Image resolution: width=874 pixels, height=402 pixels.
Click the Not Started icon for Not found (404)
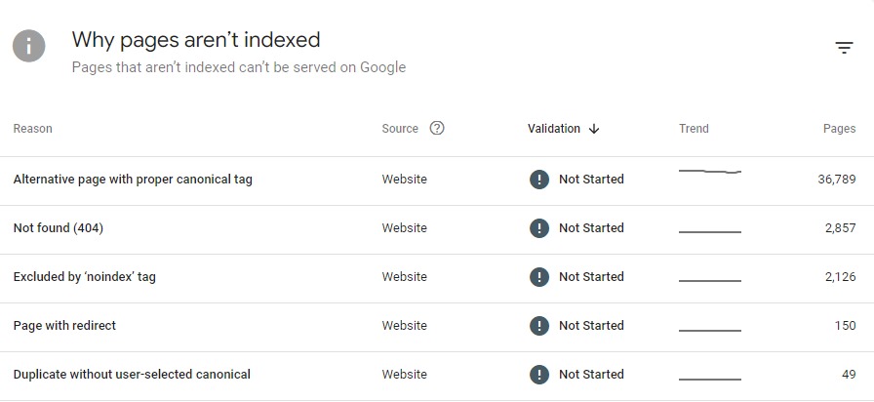click(538, 228)
